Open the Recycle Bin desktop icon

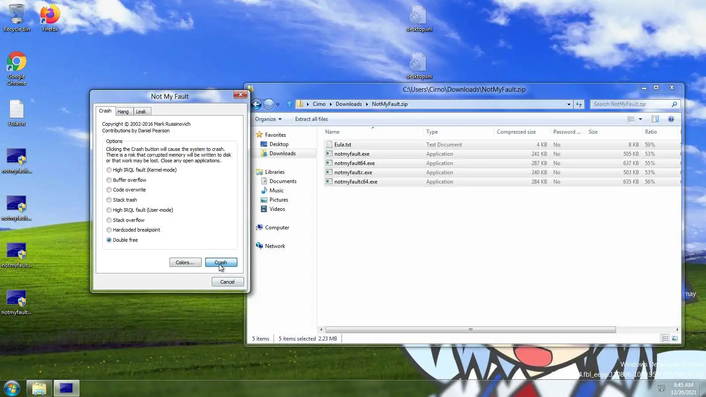click(x=17, y=18)
